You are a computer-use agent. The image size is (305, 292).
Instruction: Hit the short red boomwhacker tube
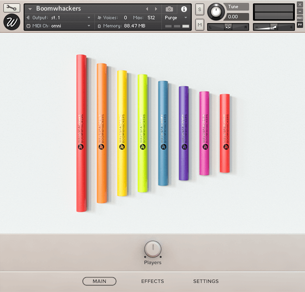click(225, 133)
